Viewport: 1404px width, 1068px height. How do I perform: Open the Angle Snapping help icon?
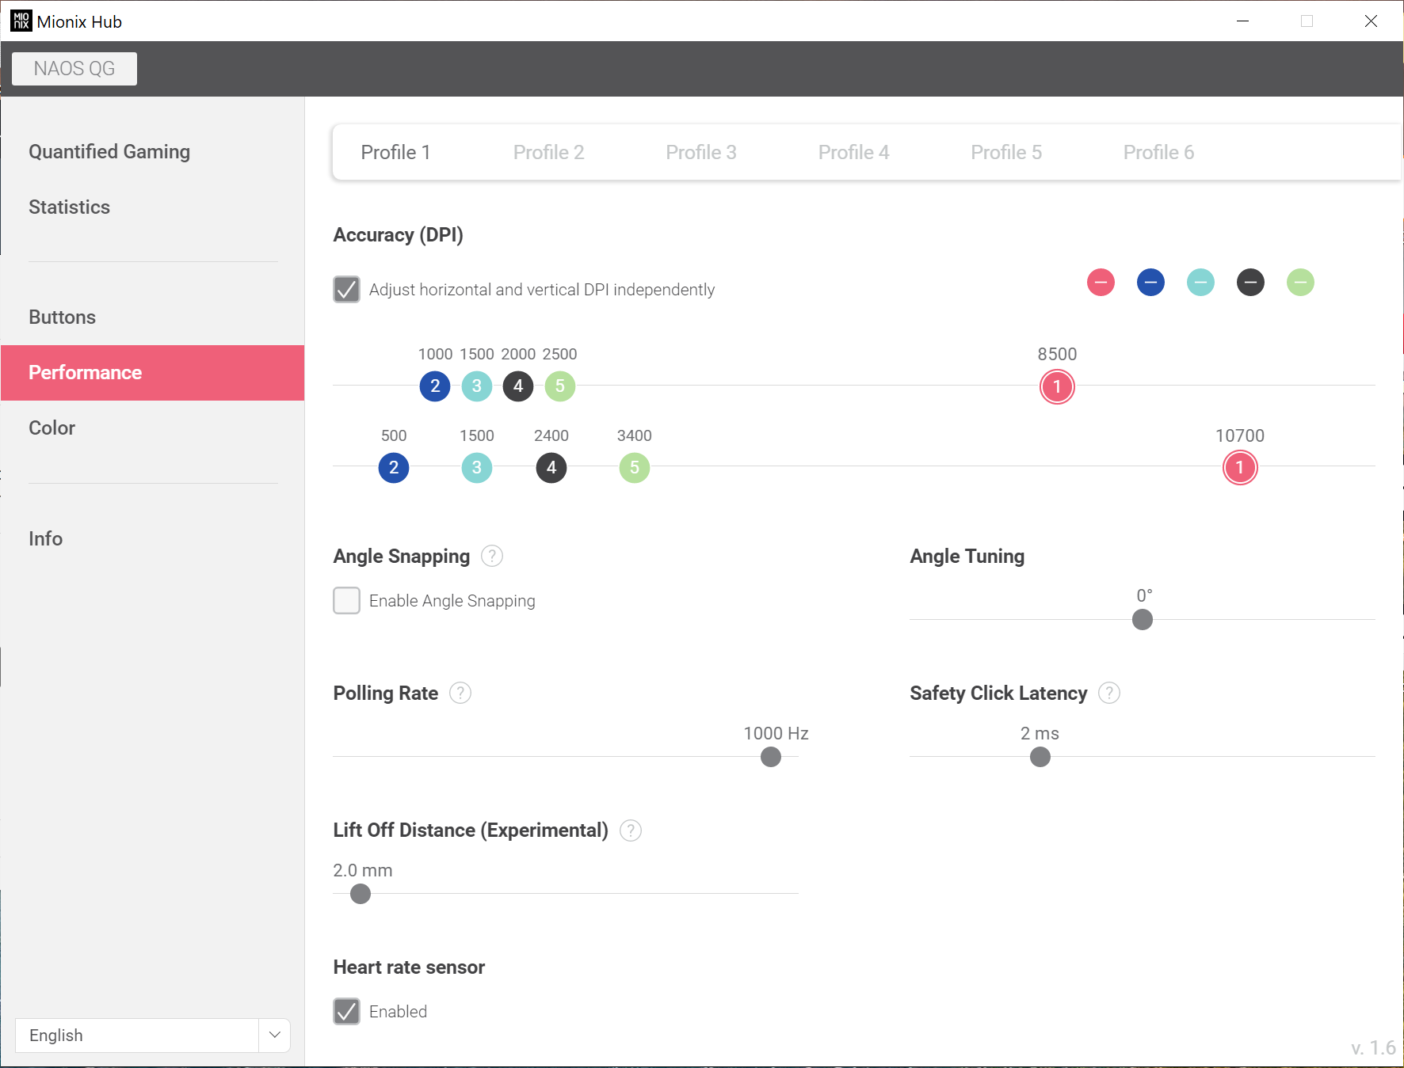point(492,557)
